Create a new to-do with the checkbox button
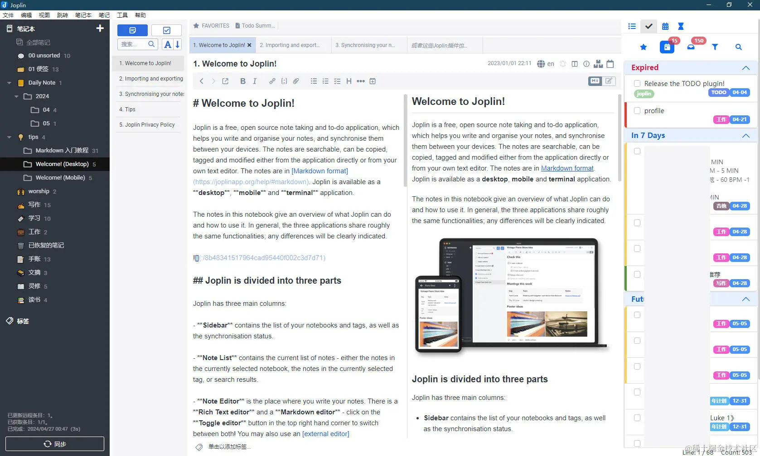 (166, 30)
